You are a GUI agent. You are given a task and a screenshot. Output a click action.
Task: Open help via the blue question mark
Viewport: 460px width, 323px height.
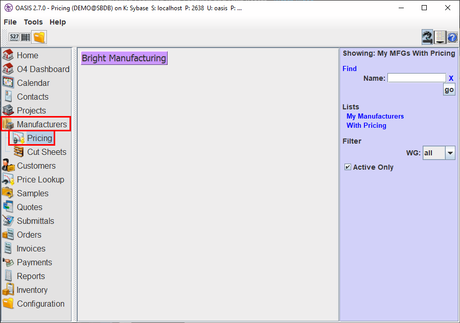[452, 37]
